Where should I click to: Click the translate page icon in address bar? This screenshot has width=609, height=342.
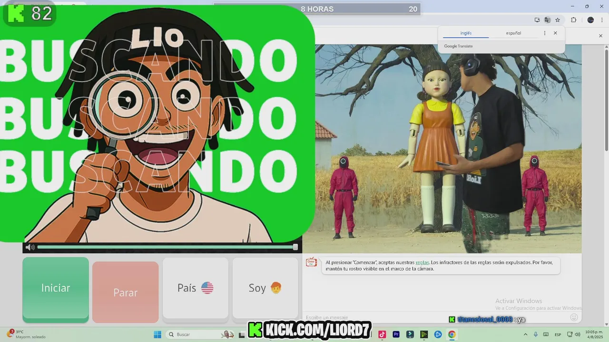coord(547,20)
